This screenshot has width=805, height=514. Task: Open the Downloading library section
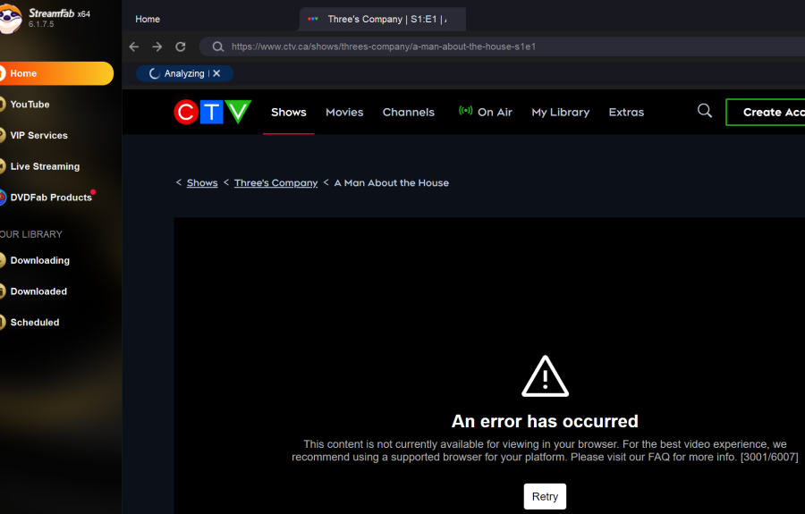pos(39,260)
